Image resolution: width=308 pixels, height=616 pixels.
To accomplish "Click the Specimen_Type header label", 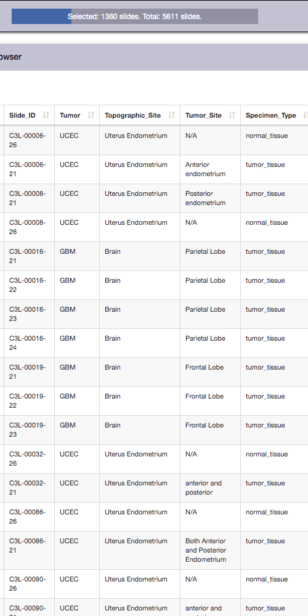I will click(271, 115).
